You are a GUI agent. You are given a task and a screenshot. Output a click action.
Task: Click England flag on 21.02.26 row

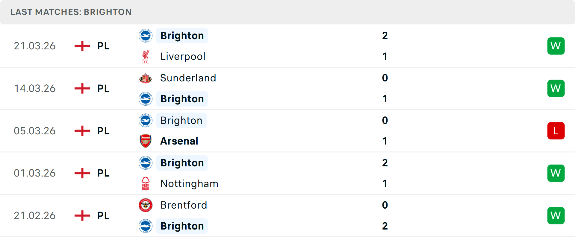tap(82, 215)
